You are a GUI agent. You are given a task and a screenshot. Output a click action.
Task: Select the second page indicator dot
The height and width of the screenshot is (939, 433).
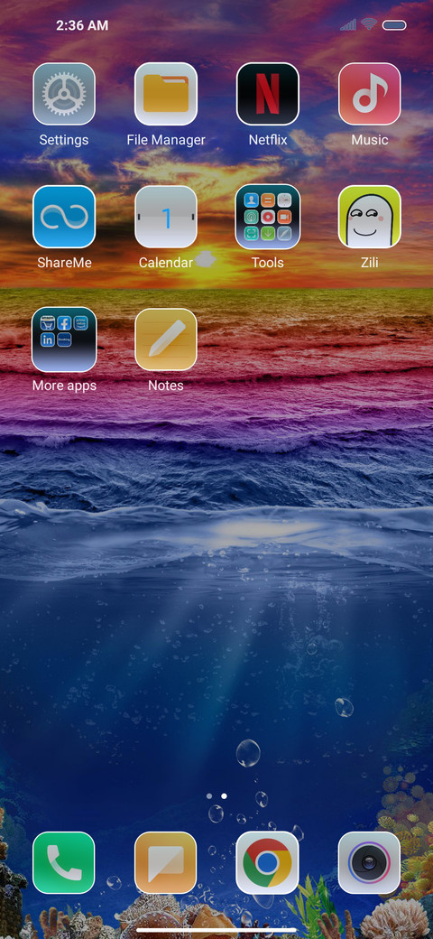tap(225, 796)
